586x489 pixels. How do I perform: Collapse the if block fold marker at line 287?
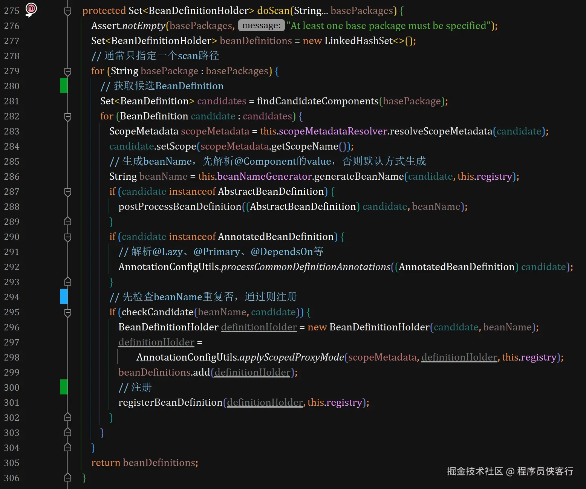click(x=68, y=192)
